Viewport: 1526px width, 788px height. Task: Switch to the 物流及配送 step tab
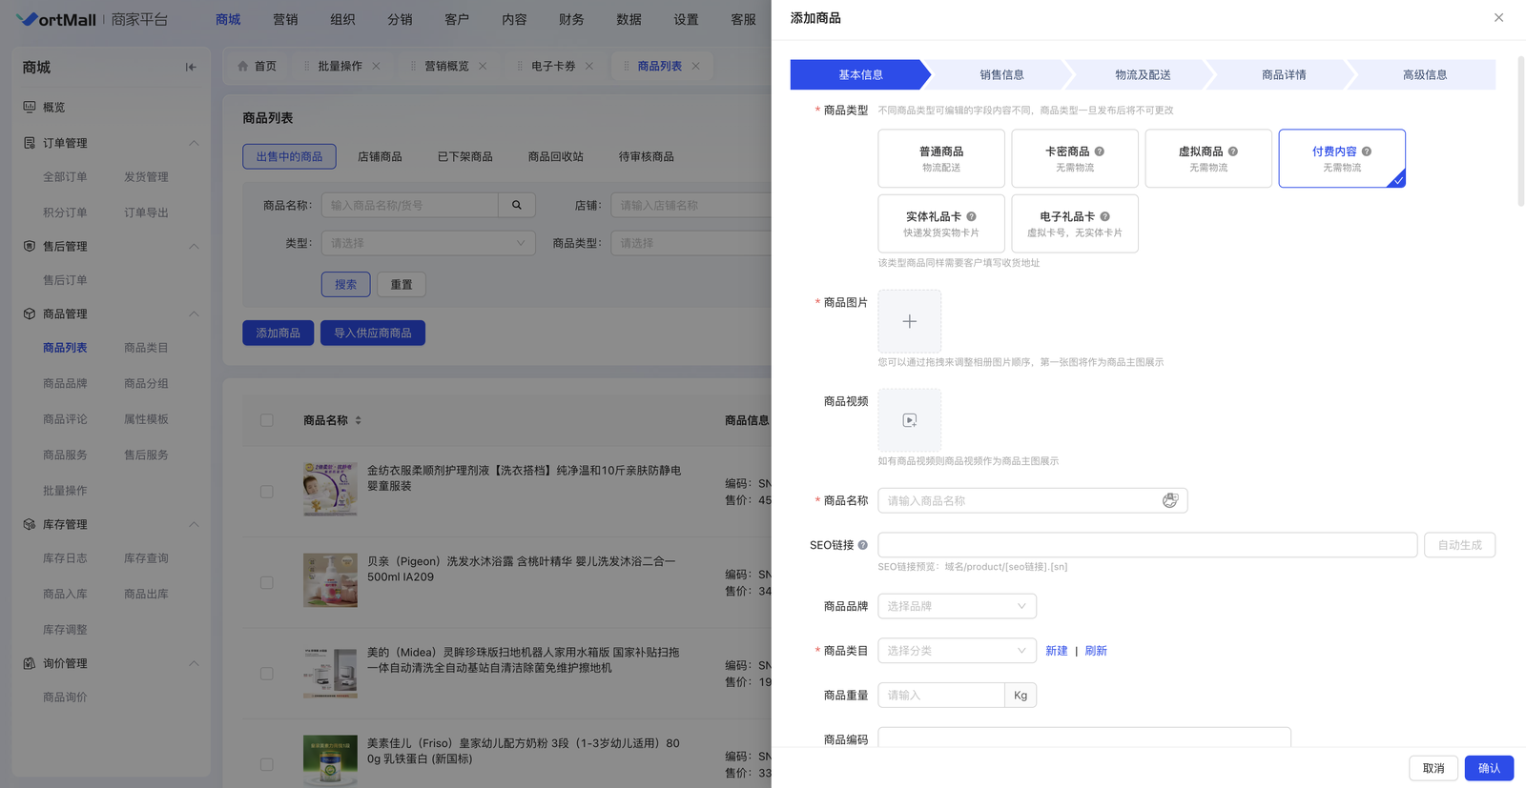[x=1143, y=74]
